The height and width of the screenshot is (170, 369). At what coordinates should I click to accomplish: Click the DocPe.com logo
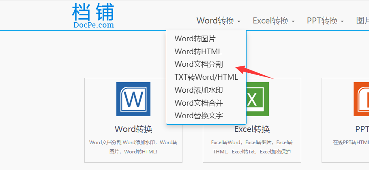click(x=93, y=16)
